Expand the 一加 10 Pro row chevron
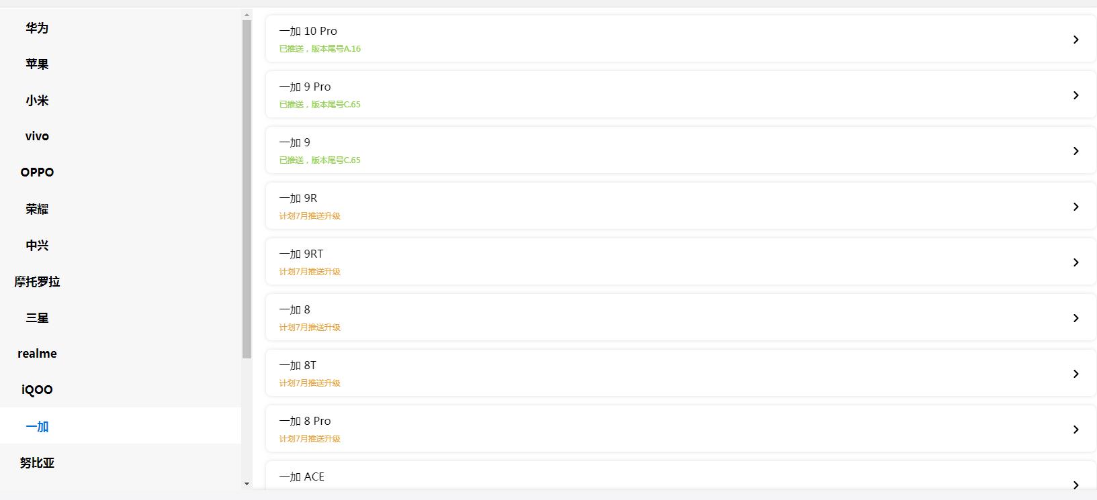The image size is (1097, 500). tap(1076, 40)
